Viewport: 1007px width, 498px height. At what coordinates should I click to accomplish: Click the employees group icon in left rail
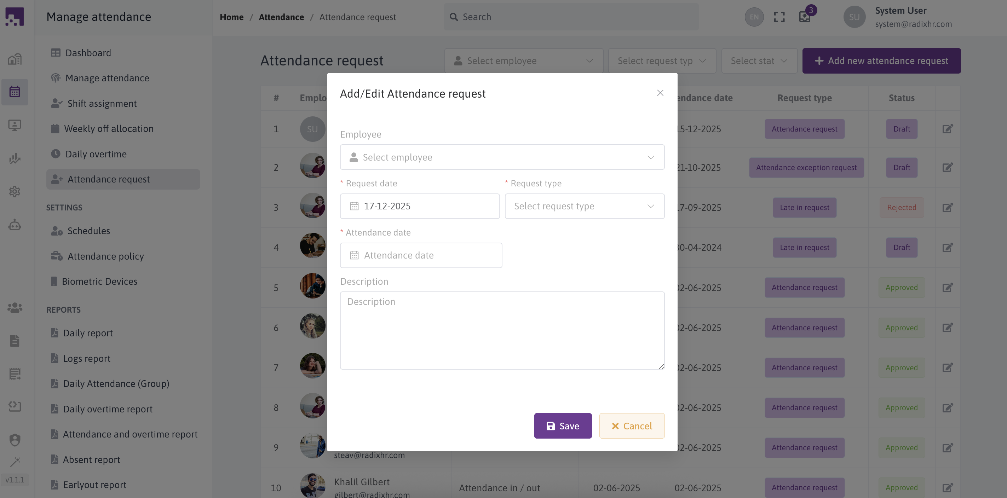[15, 308]
